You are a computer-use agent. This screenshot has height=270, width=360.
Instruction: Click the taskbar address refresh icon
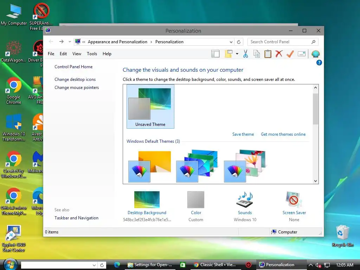pyautogui.click(x=102, y=265)
